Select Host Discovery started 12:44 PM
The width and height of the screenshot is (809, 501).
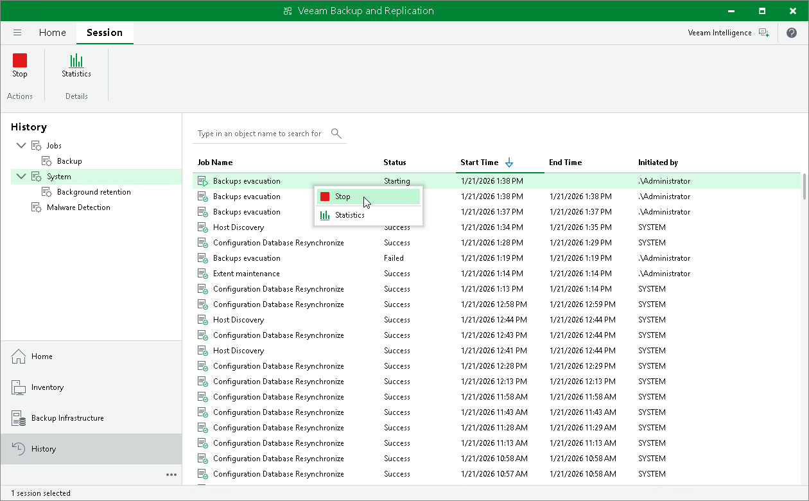pos(238,320)
